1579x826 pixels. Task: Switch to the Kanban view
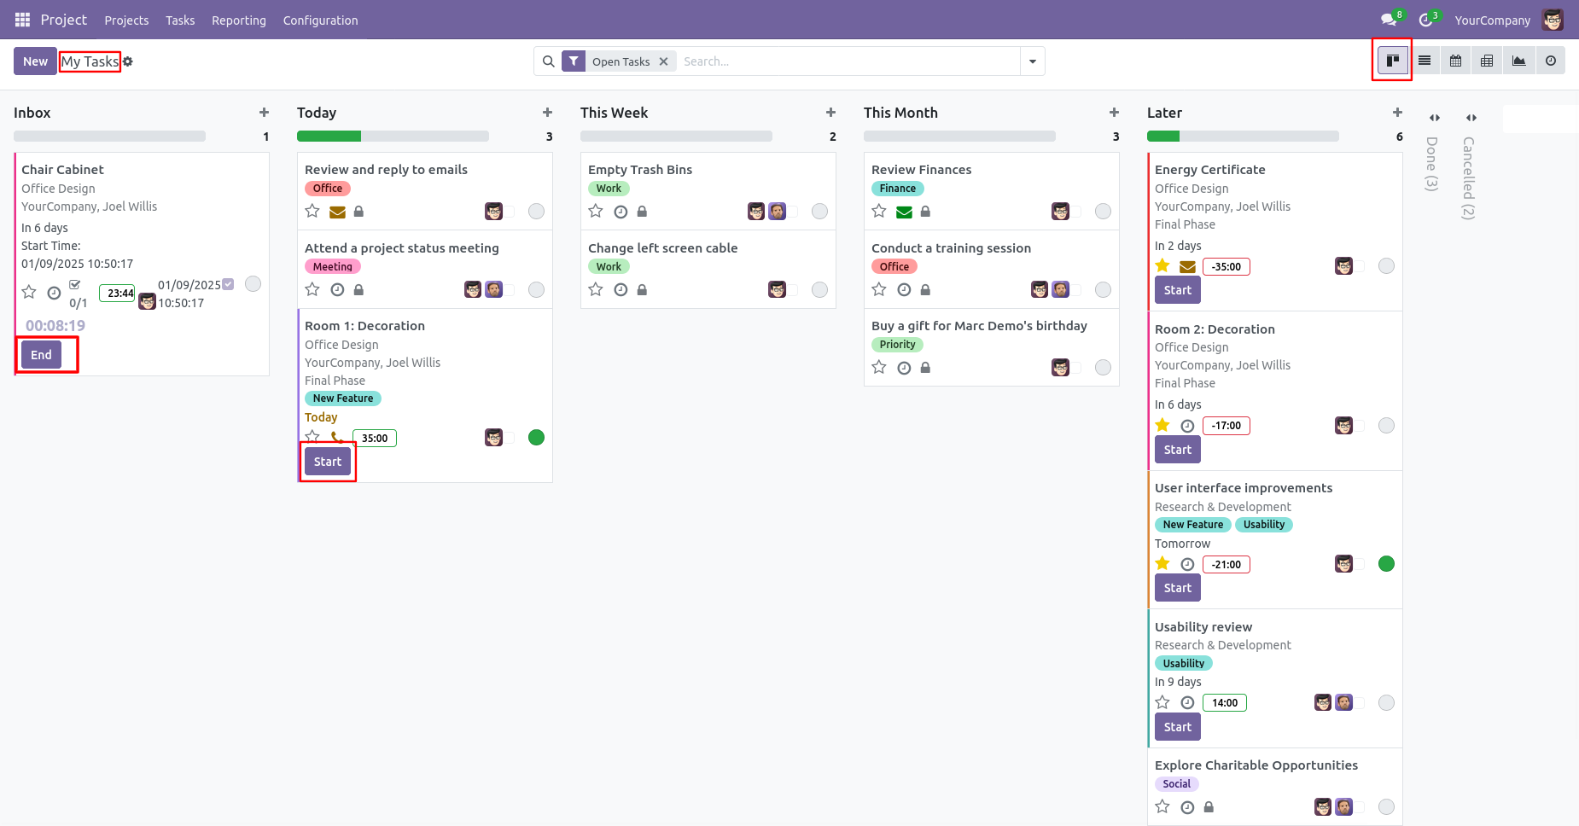pos(1393,61)
